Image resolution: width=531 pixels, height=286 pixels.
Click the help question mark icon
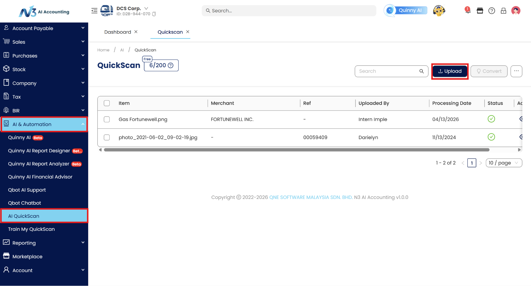tap(492, 11)
